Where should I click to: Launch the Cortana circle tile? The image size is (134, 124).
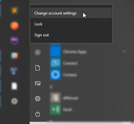pos(55,75)
